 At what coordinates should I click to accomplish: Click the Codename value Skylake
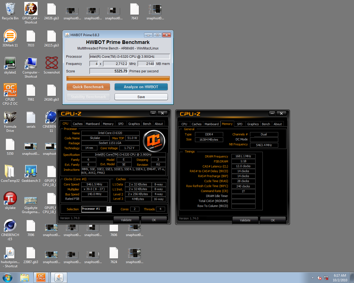pos(95,138)
